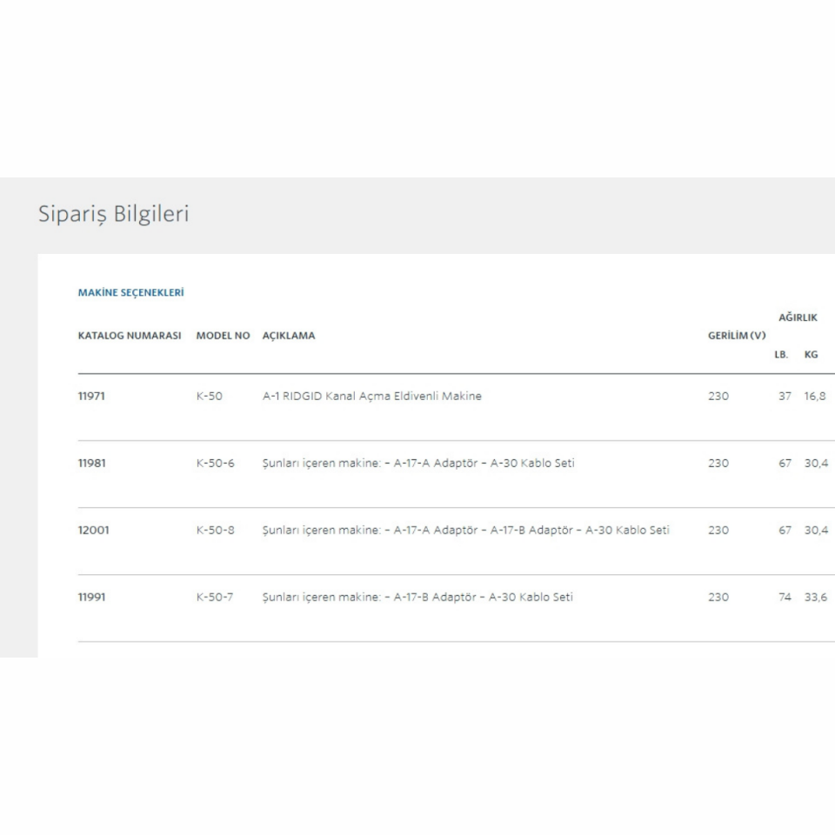Click model number K-50-7
The image size is (835, 835).
click(x=215, y=598)
